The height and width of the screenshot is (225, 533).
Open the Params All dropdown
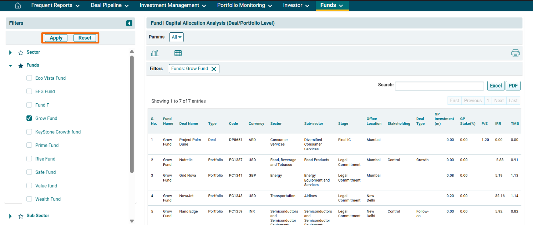coord(177,37)
